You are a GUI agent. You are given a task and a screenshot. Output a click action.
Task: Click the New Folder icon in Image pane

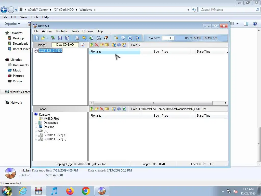[x=102, y=45]
